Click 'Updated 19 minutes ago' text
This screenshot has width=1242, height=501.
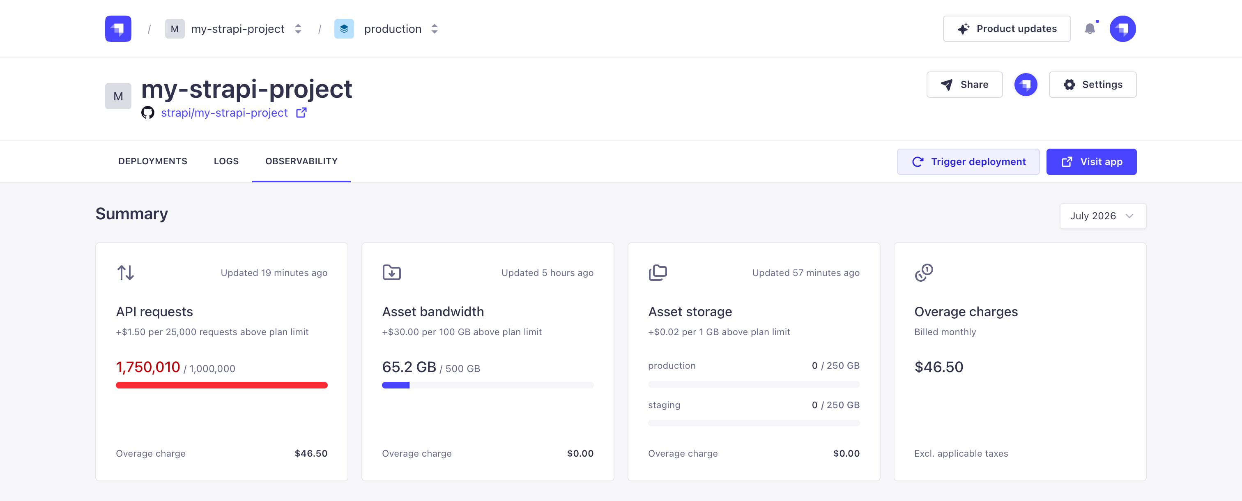pos(274,273)
